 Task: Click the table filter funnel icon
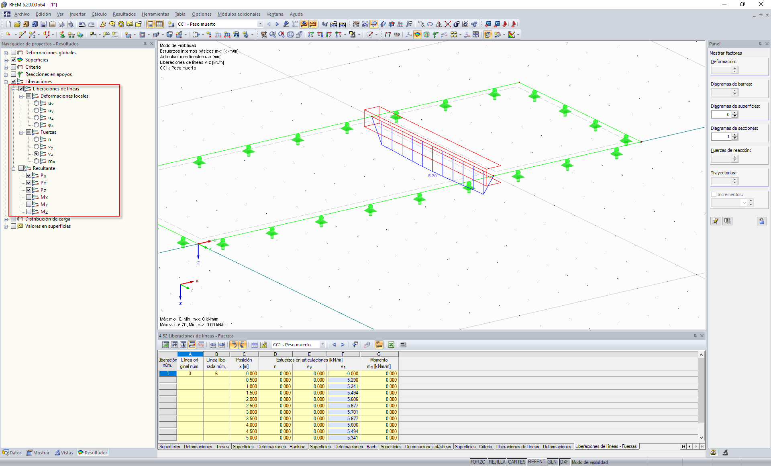(355, 345)
